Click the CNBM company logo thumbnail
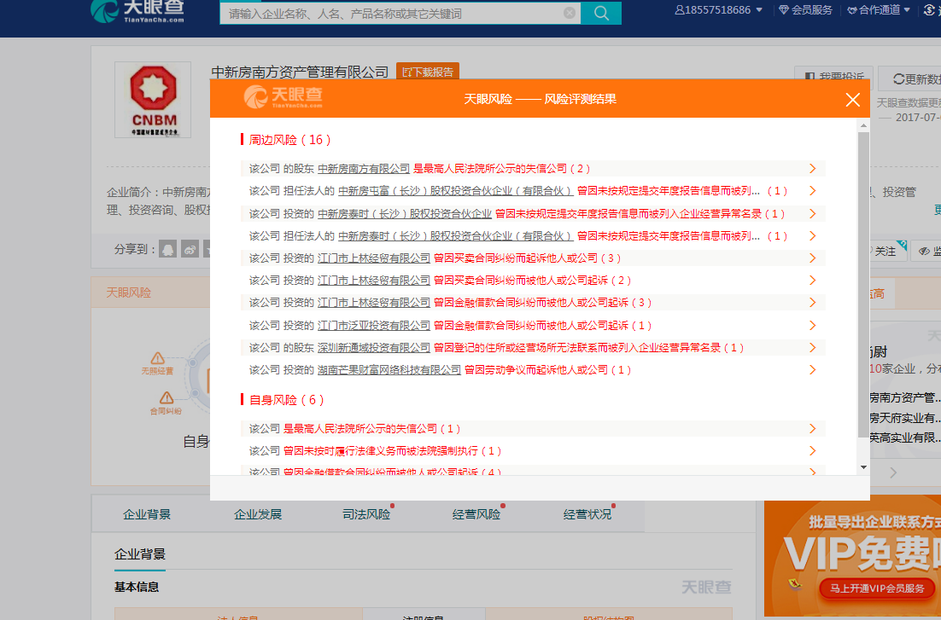 click(153, 100)
